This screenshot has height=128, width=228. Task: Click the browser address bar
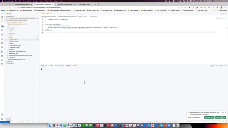[x=94, y=7]
